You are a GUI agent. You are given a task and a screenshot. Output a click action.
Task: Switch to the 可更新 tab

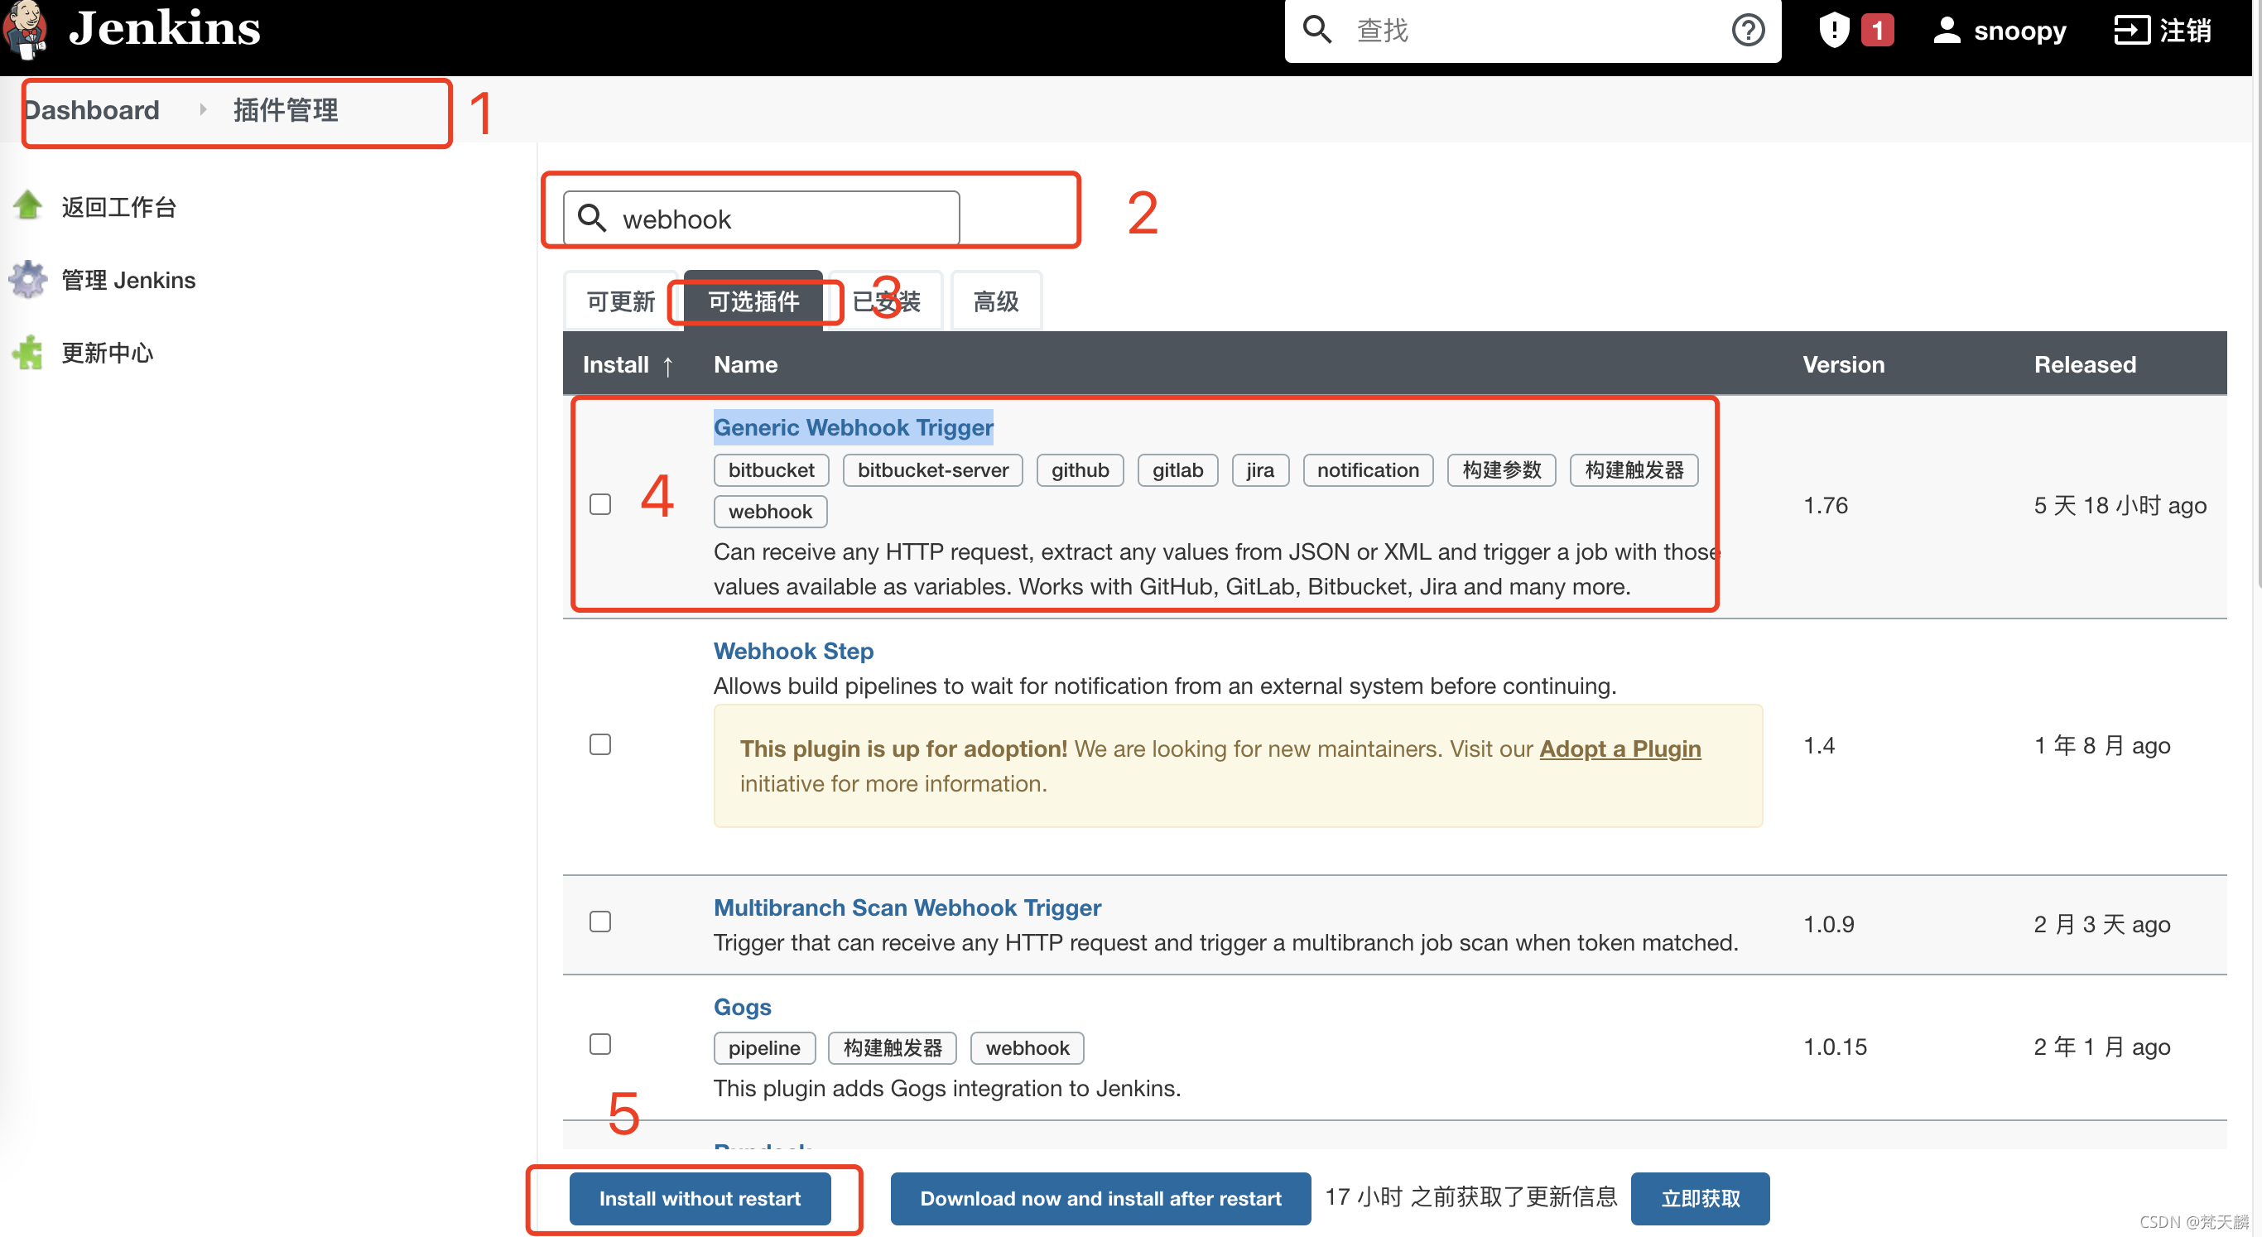pyautogui.click(x=621, y=301)
